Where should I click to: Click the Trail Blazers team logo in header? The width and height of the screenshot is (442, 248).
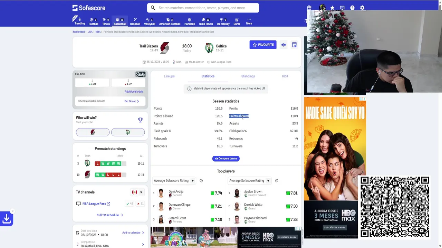tap(165, 48)
